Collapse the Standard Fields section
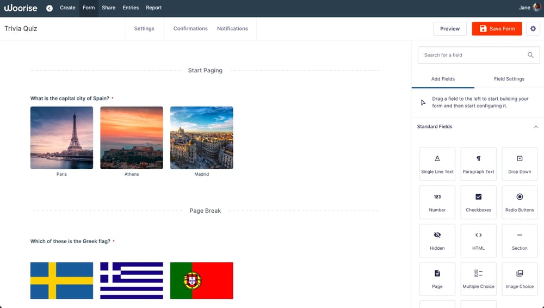Screen dimensions: 544x308 point(535,127)
